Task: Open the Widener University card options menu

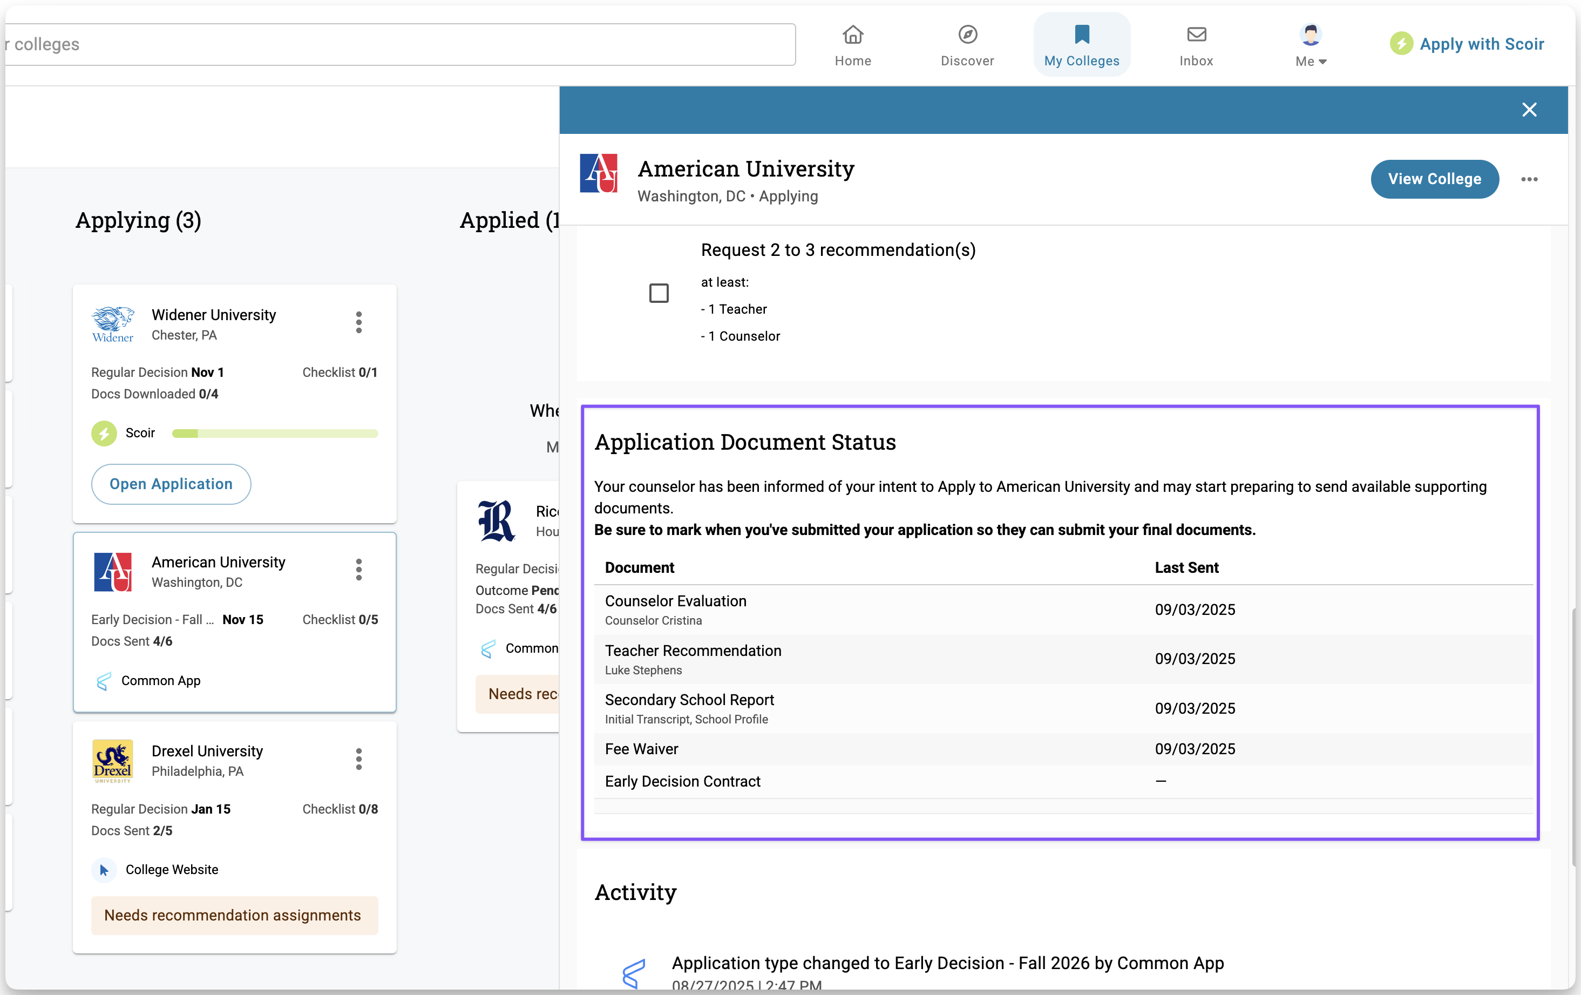Action: point(358,322)
